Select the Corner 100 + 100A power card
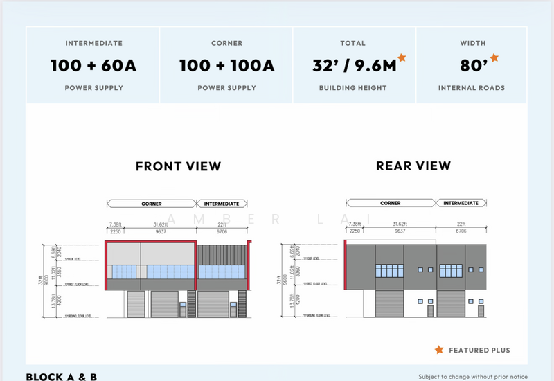This screenshot has width=554, height=381. 226,65
